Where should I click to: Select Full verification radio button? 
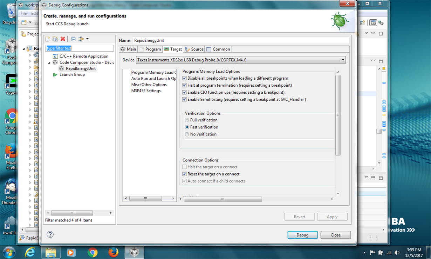[x=187, y=120]
